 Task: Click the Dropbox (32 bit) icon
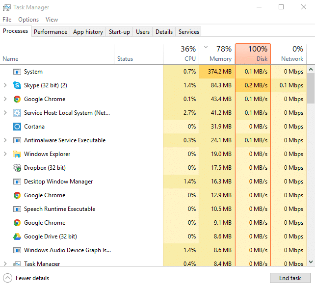[17, 168]
